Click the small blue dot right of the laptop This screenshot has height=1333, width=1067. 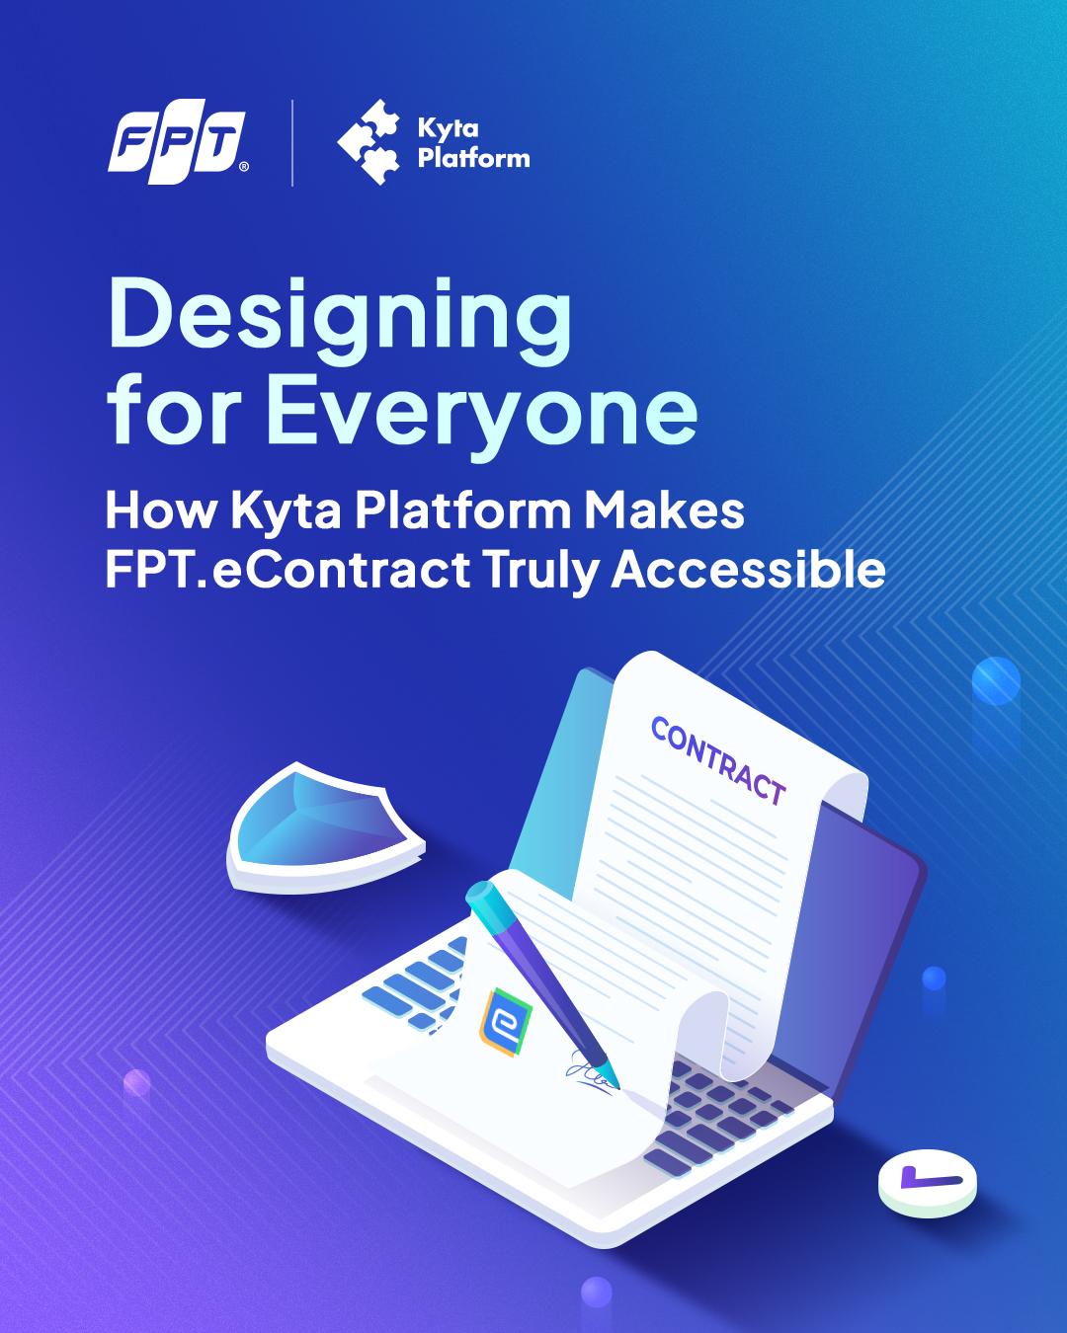click(x=934, y=978)
